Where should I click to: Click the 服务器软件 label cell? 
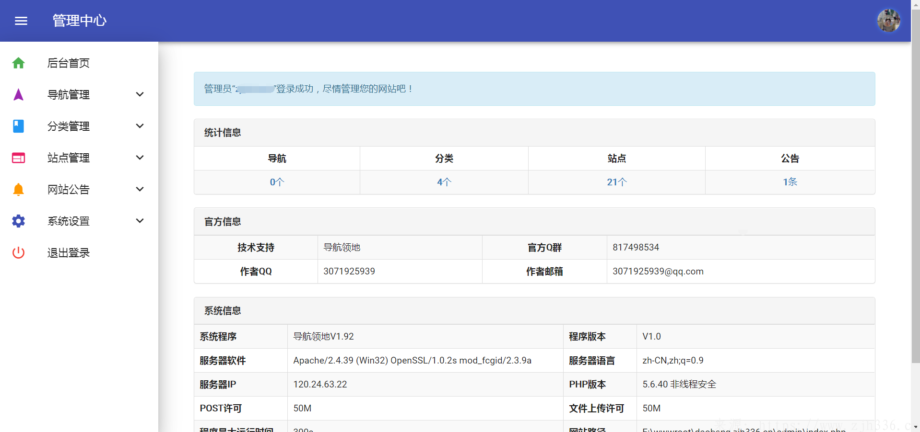(x=241, y=361)
